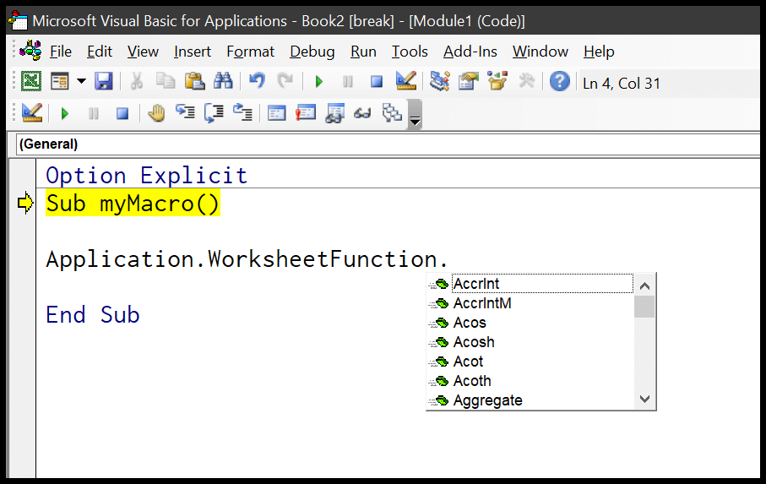
Task: Click the Undo arrow icon
Action: coord(258,82)
